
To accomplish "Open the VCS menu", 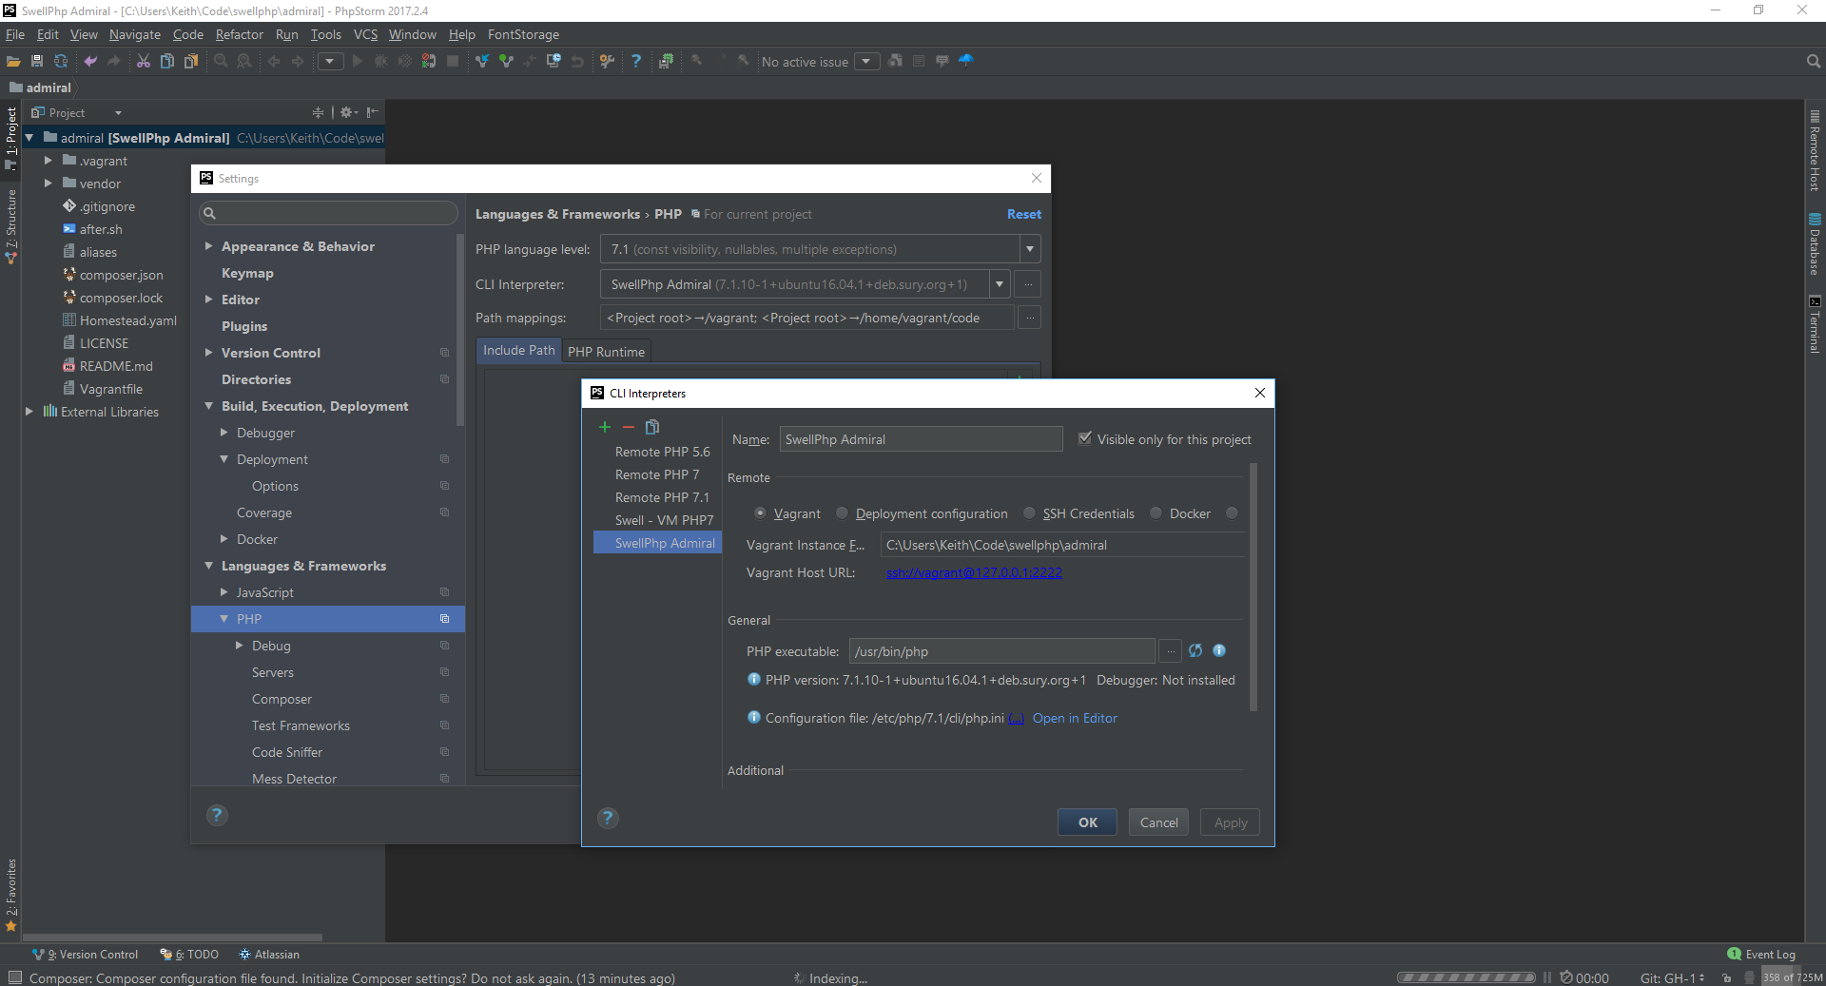I will click(x=365, y=34).
